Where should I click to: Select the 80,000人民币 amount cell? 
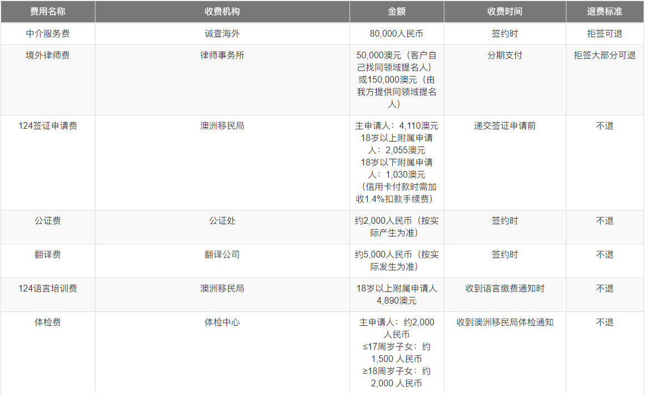coord(397,33)
